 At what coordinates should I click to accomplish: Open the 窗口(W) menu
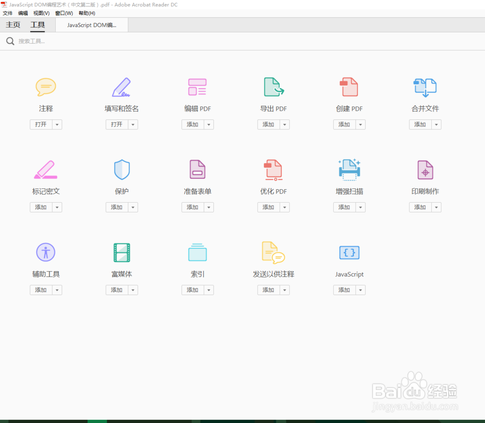point(64,13)
